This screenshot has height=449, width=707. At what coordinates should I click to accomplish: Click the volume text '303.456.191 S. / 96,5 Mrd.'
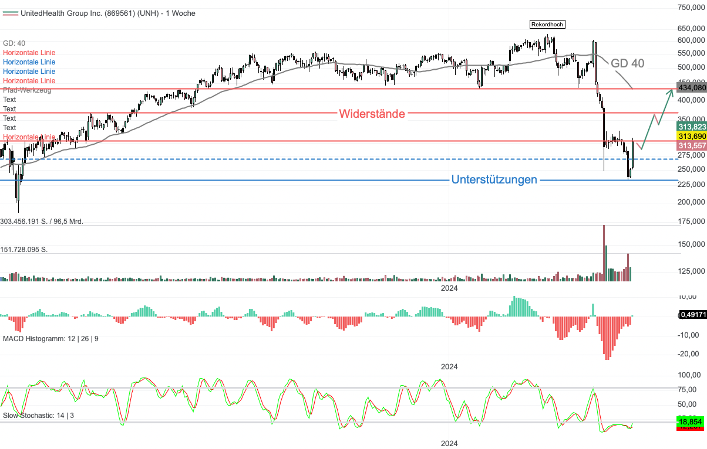42,221
